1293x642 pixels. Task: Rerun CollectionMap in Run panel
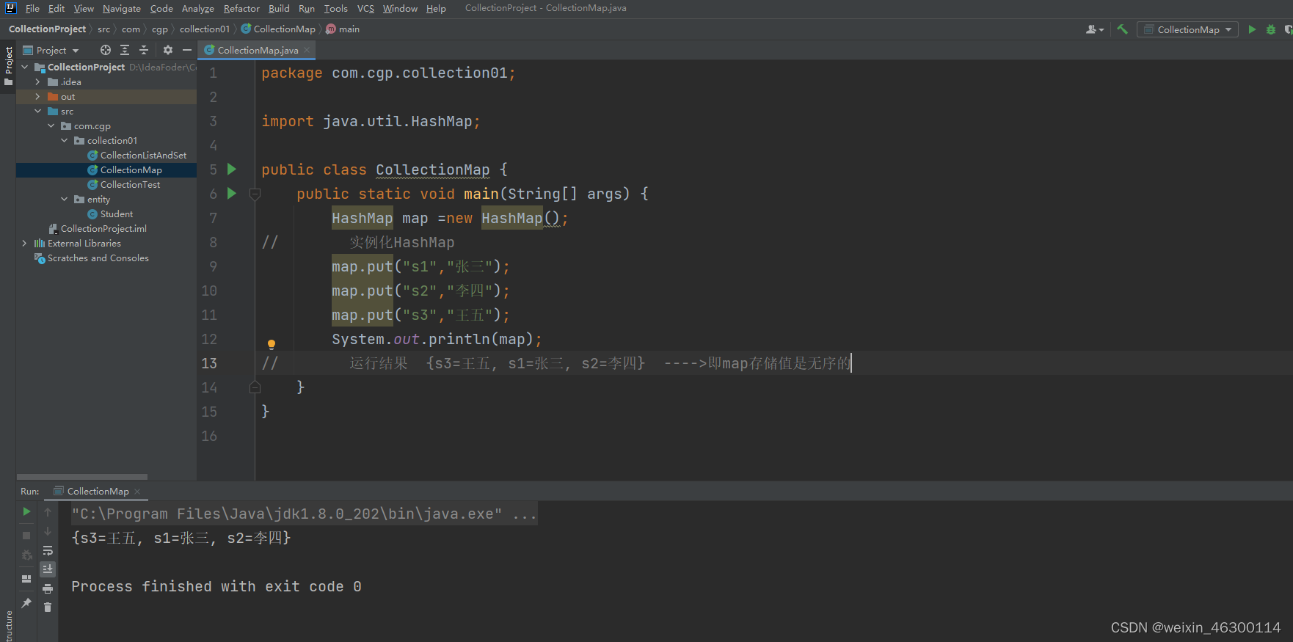point(26,511)
